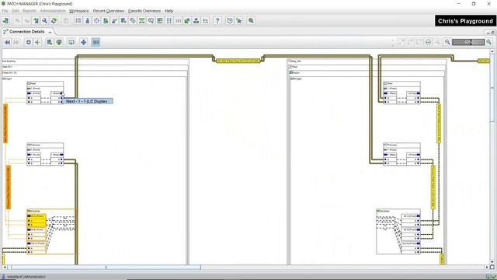Screen dimensions: 497x280
Task: Click the green cable connector toolbar icon
Action: tap(141, 21)
